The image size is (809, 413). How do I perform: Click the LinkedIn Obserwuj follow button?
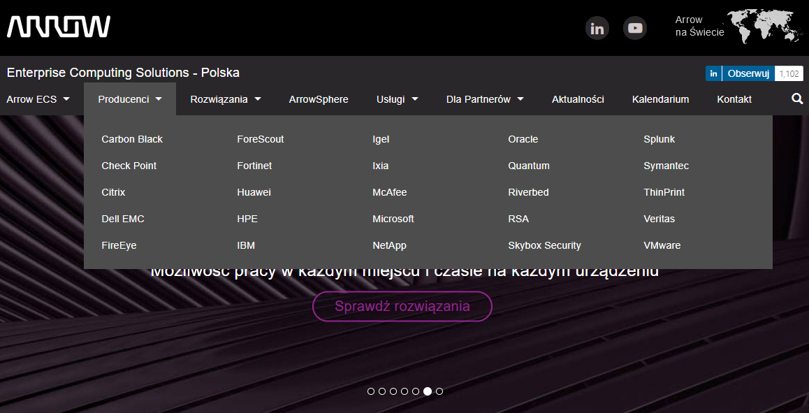pos(740,73)
